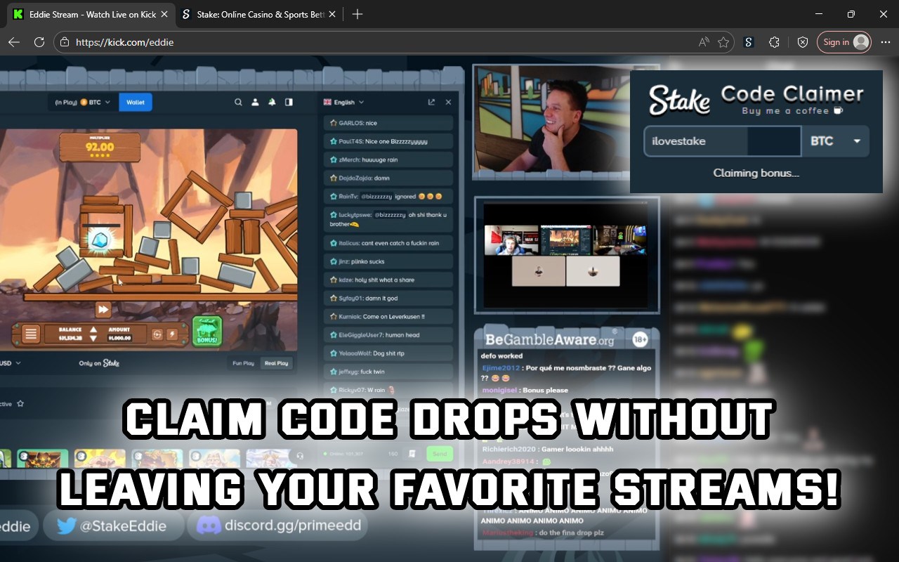Open the English chat language dropdown

pyautogui.click(x=343, y=103)
